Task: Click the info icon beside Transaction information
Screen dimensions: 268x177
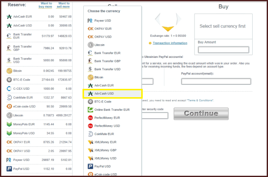Action: [150, 43]
